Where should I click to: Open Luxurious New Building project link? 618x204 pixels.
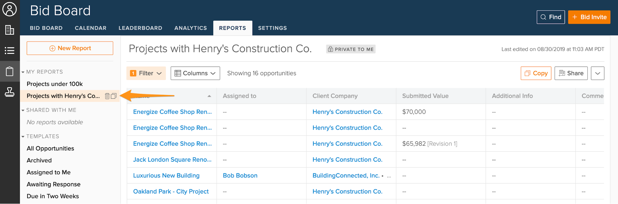click(x=166, y=176)
